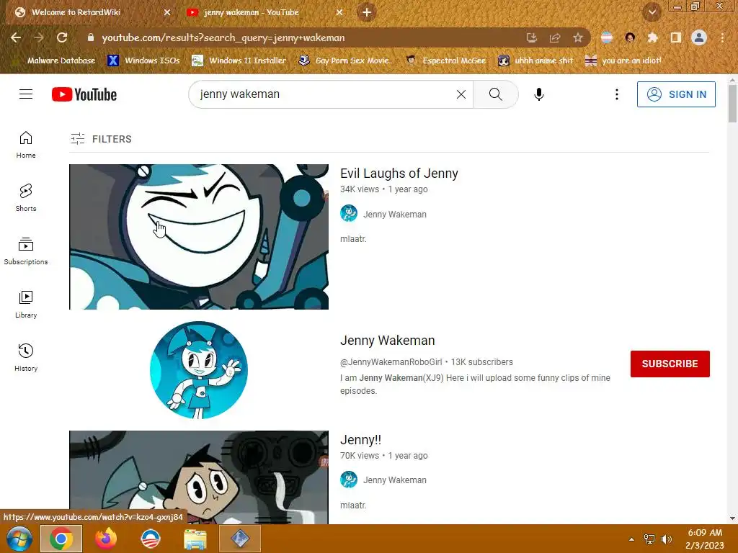Click the address bar URL

coord(223,37)
